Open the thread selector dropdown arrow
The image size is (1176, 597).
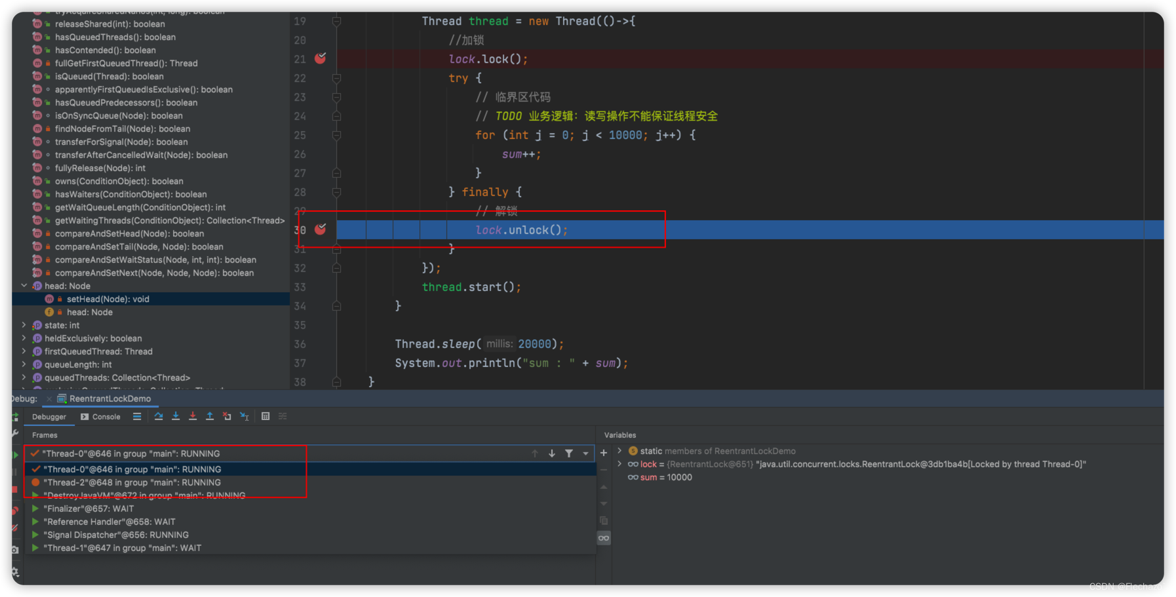(x=586, y=453)
